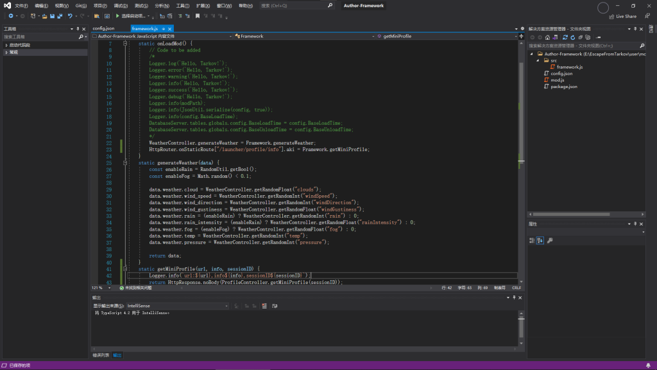
Task: Toggle word wrap in Output panel
Action: click(x=275, y=306)
